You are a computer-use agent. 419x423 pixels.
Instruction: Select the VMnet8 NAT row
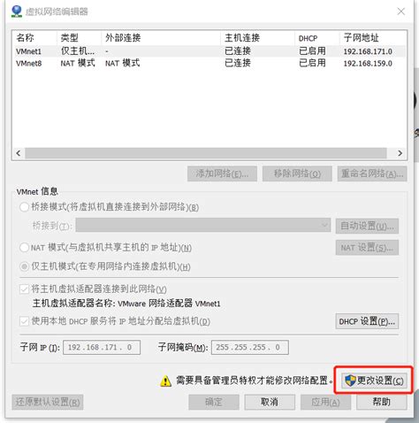coord(209,63)
